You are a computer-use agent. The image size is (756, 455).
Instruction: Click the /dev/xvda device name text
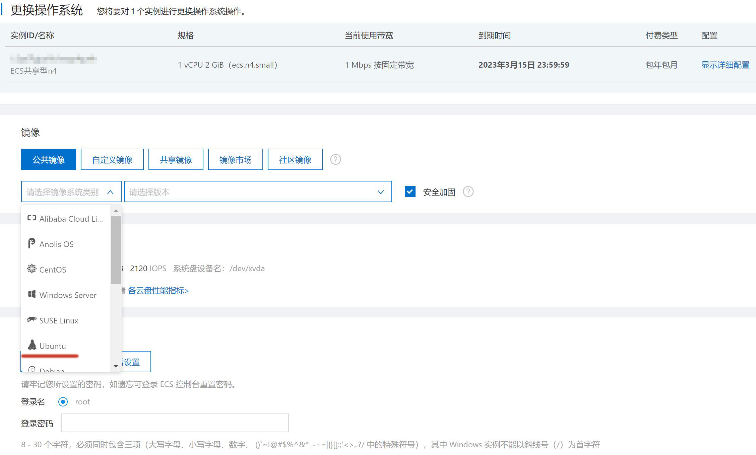coord(247,269)
